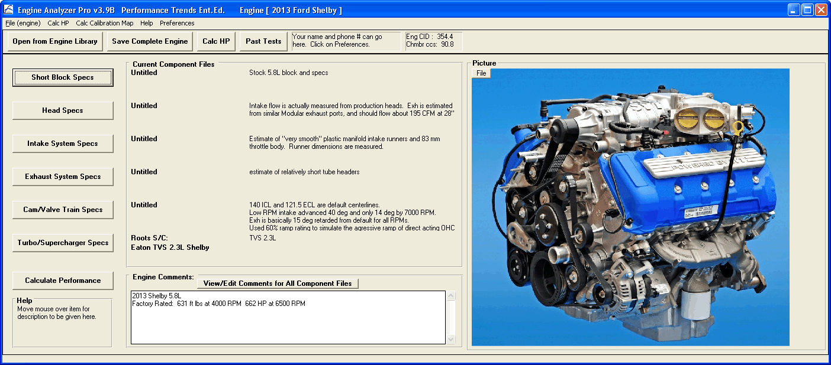The image size is (831, 365).
Task: Open Exhaust System Specs
Action: point(63,177)
